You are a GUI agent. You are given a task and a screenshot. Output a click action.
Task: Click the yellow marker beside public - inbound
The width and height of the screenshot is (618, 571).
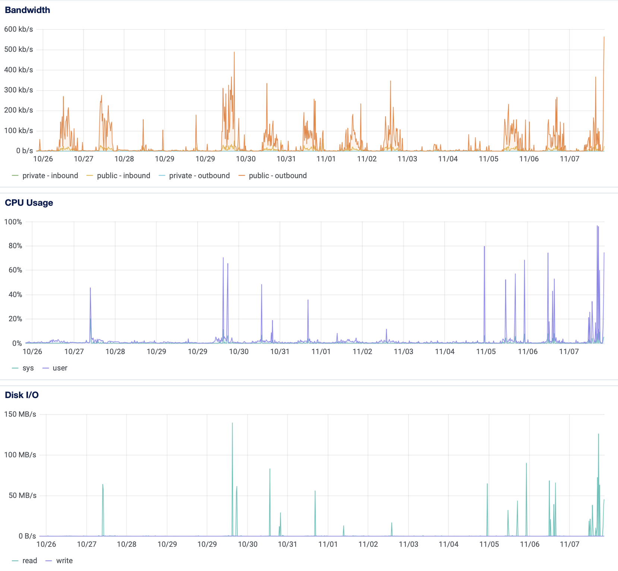click(x=89, y=175)
